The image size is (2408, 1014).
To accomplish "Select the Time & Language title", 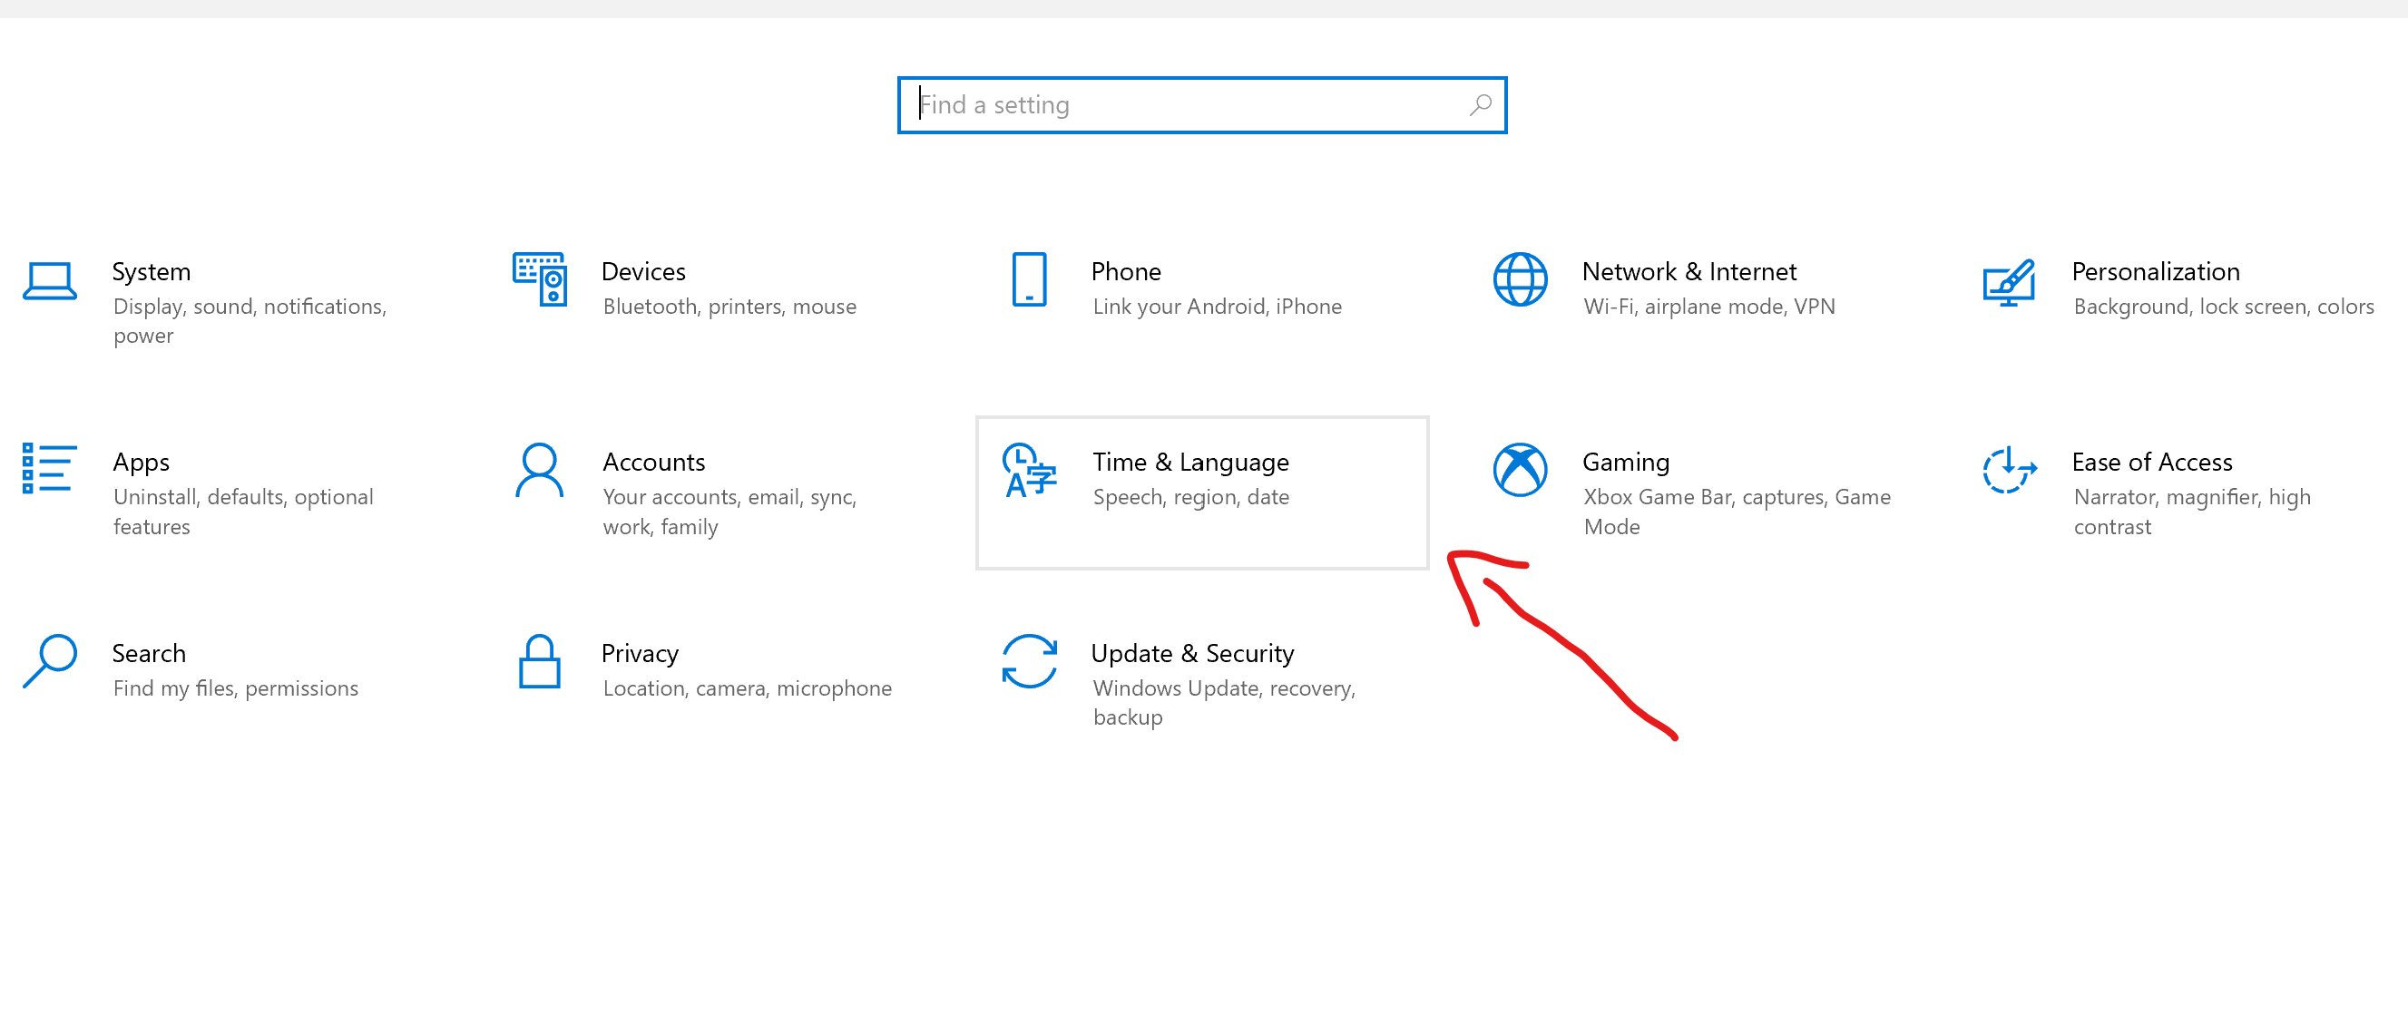I will click(x=1190, y=463).
